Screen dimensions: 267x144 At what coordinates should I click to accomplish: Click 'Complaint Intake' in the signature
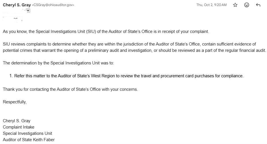tap(19, 127)
